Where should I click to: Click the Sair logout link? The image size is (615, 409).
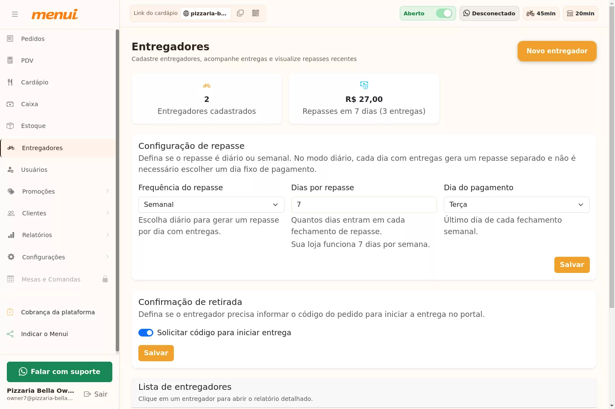tap(96, 394)
